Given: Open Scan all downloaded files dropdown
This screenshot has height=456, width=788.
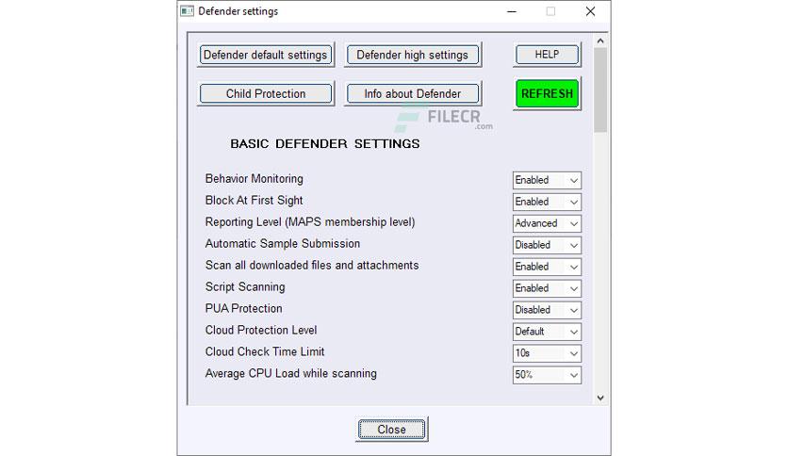Looking at the screenshot, I should click(x=547, y=267).
